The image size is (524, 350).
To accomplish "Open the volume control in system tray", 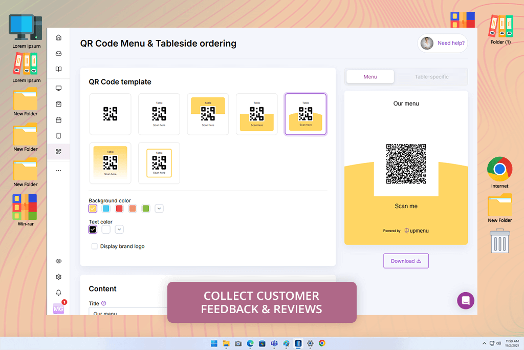I will tap(498, 343).
